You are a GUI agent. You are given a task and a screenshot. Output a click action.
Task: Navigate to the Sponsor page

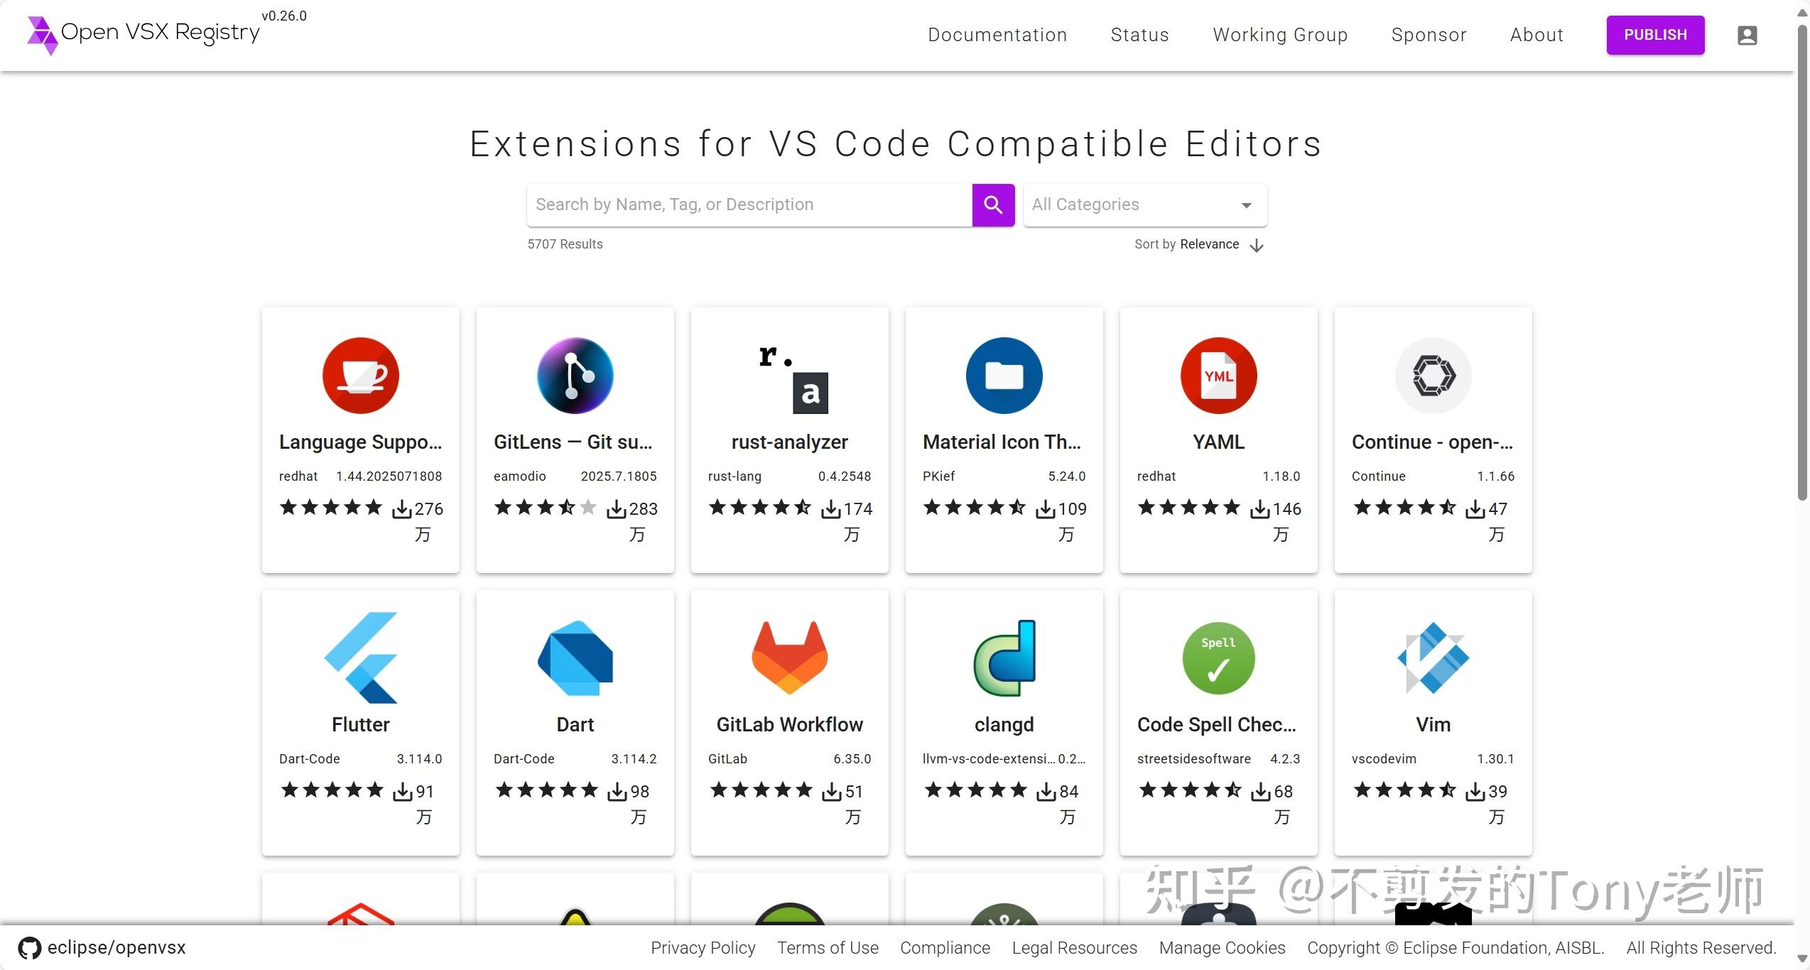pos(1428,35)
